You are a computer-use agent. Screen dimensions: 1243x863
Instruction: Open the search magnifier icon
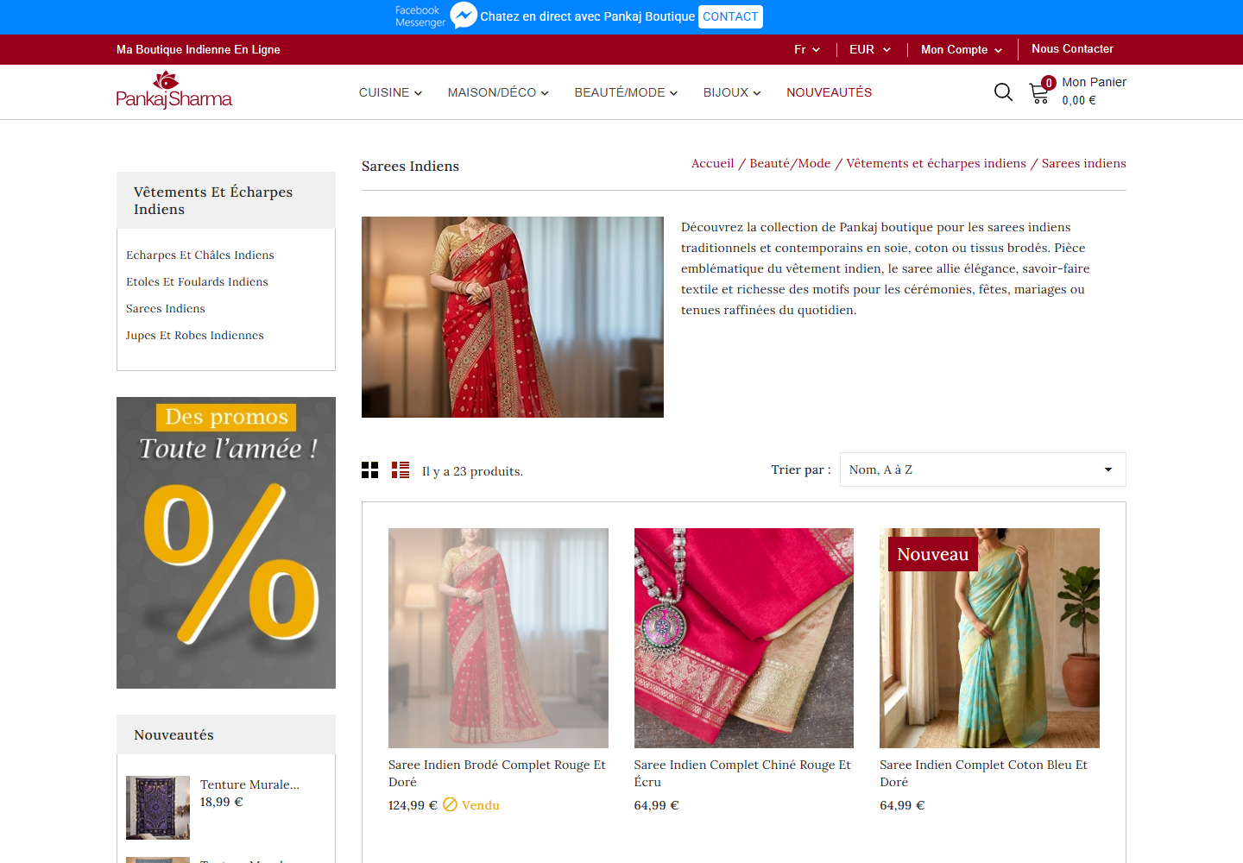pyautogui.click(x=1003, y=91)
